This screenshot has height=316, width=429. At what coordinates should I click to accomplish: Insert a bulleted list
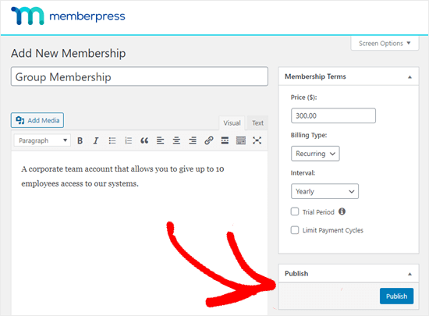pyautogui.click(x=112, y=140)
